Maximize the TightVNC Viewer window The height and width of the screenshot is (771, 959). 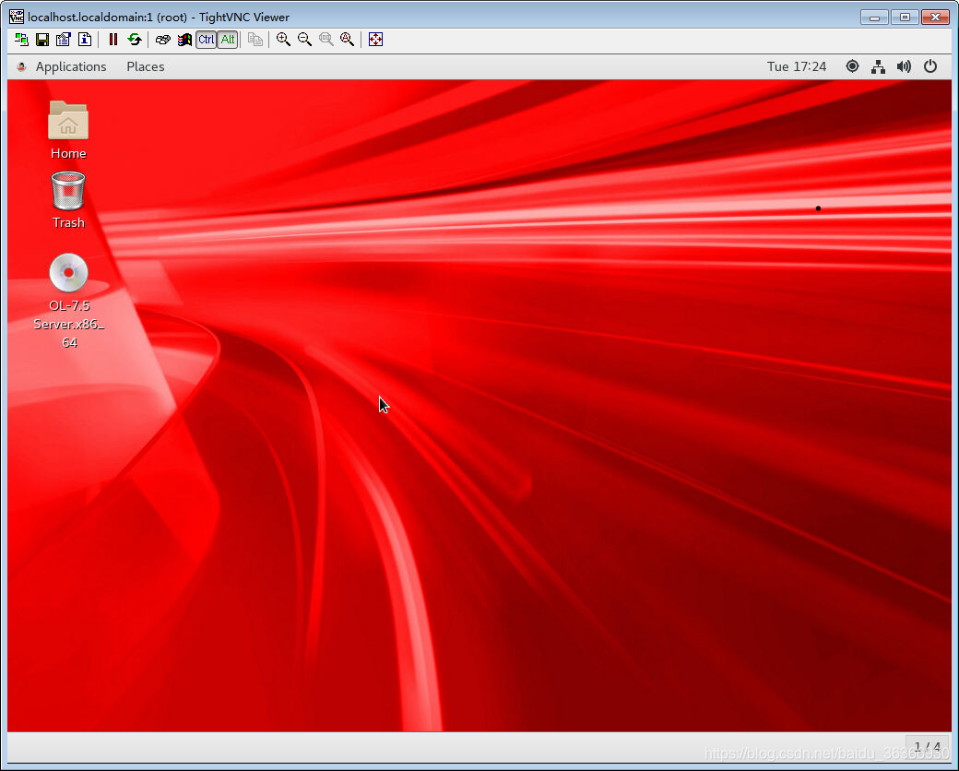tap(905, 18)
